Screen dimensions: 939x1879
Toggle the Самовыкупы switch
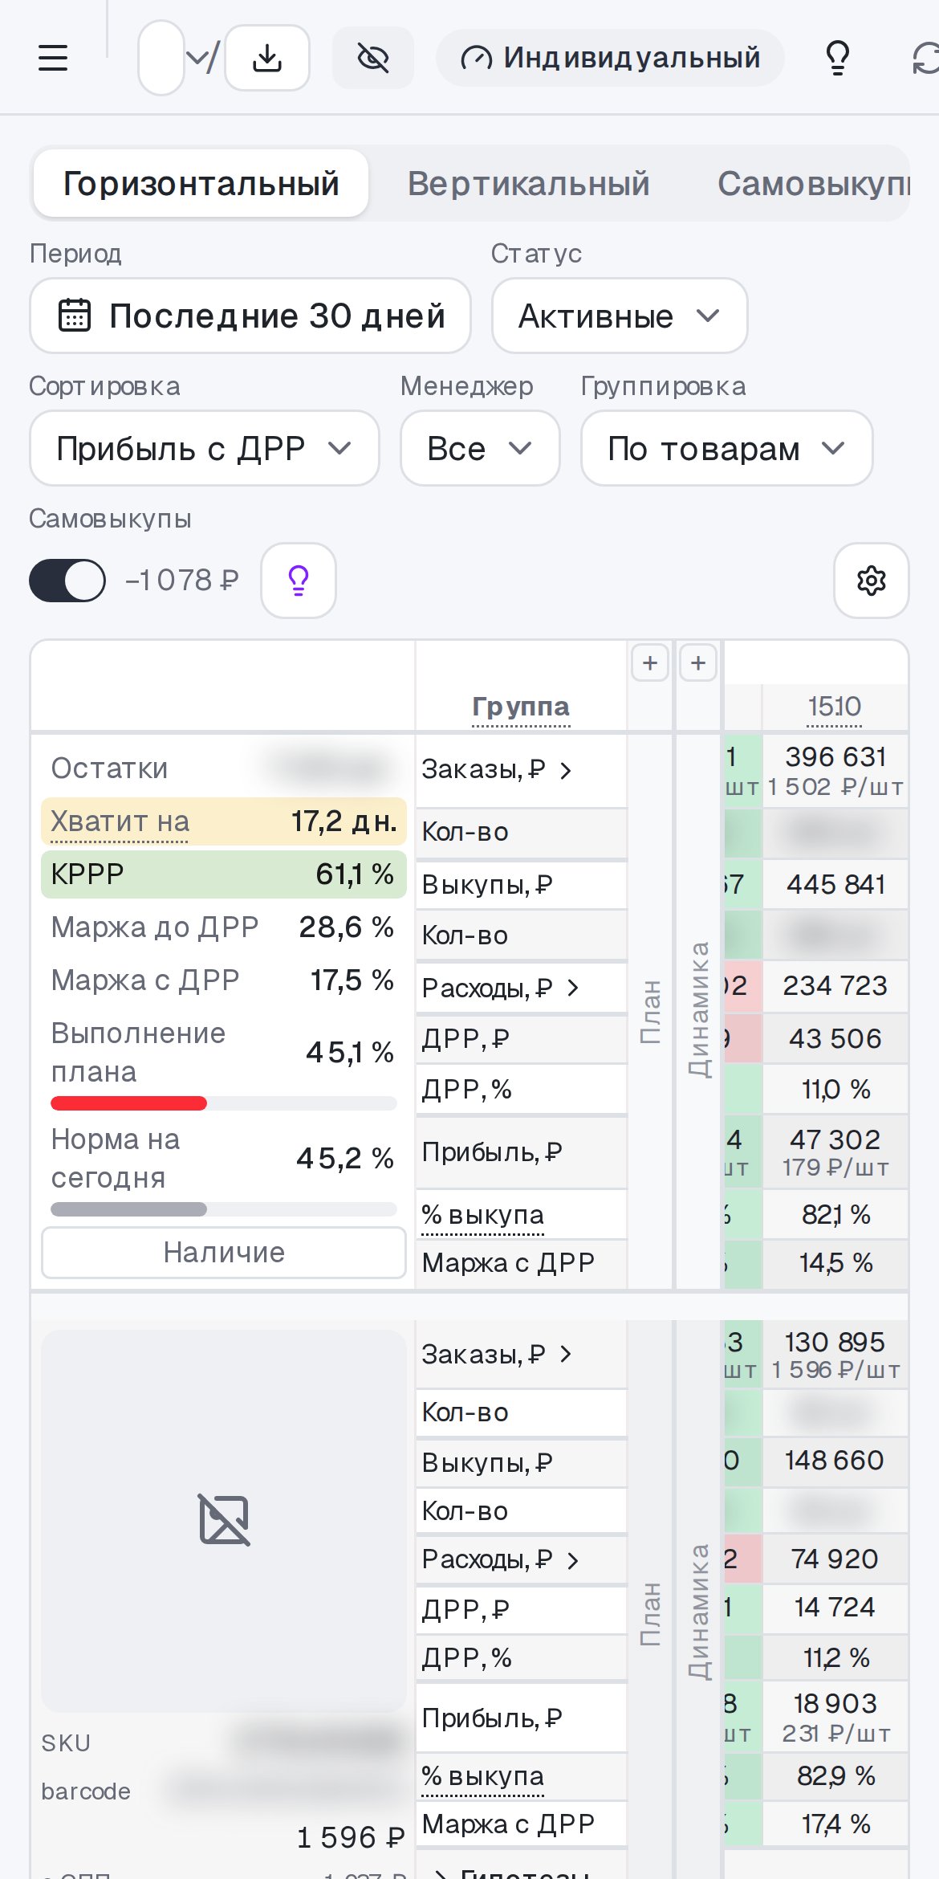(x=67, y=580)
